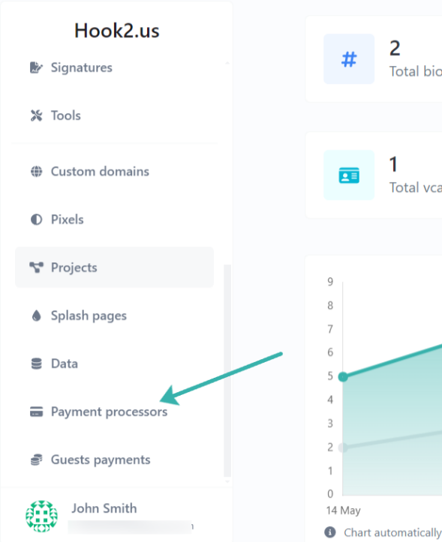Image resolution: width=442 pixels, height=542 pixels.
Task: Click the Splash pages droplet icon
Action: click(x=36, y=316)
